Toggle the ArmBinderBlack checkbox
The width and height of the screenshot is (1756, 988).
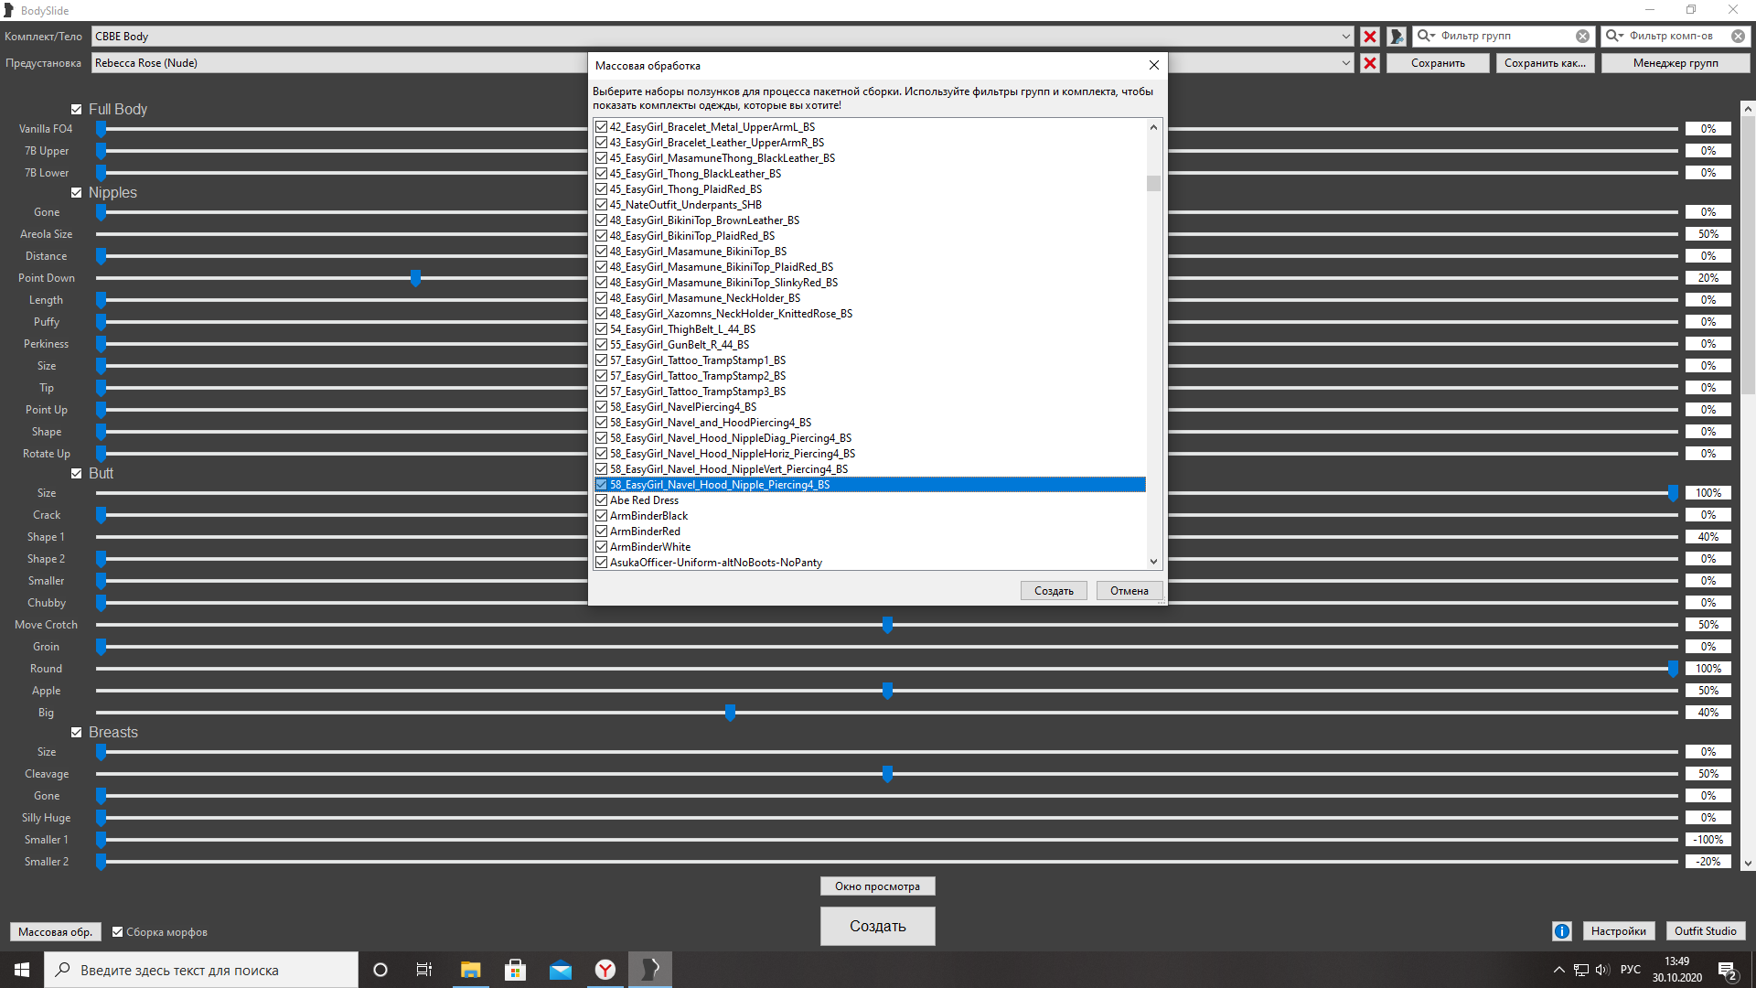601,516
